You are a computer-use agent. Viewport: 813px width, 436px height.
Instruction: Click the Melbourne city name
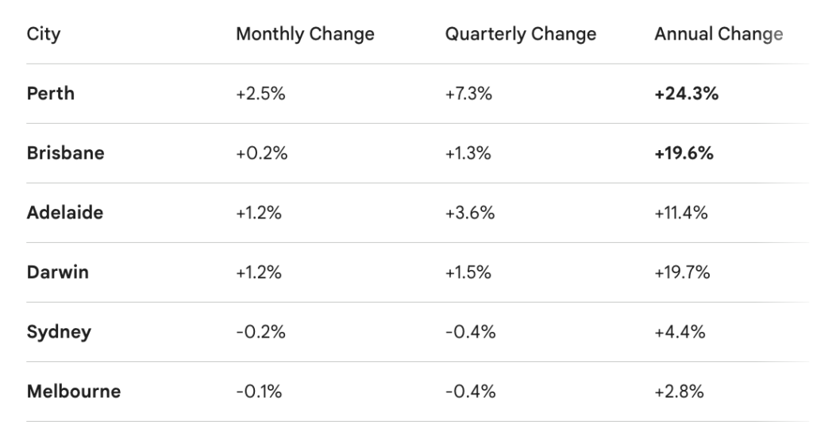pyautogui.click(x=74, y=392)
